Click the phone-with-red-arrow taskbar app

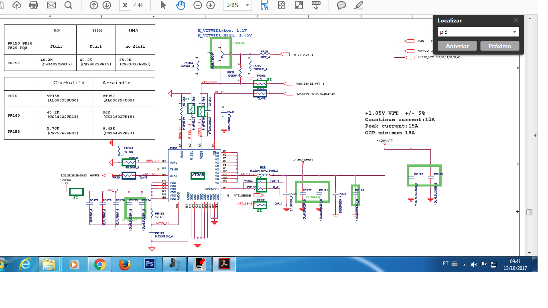pos(199,264)
